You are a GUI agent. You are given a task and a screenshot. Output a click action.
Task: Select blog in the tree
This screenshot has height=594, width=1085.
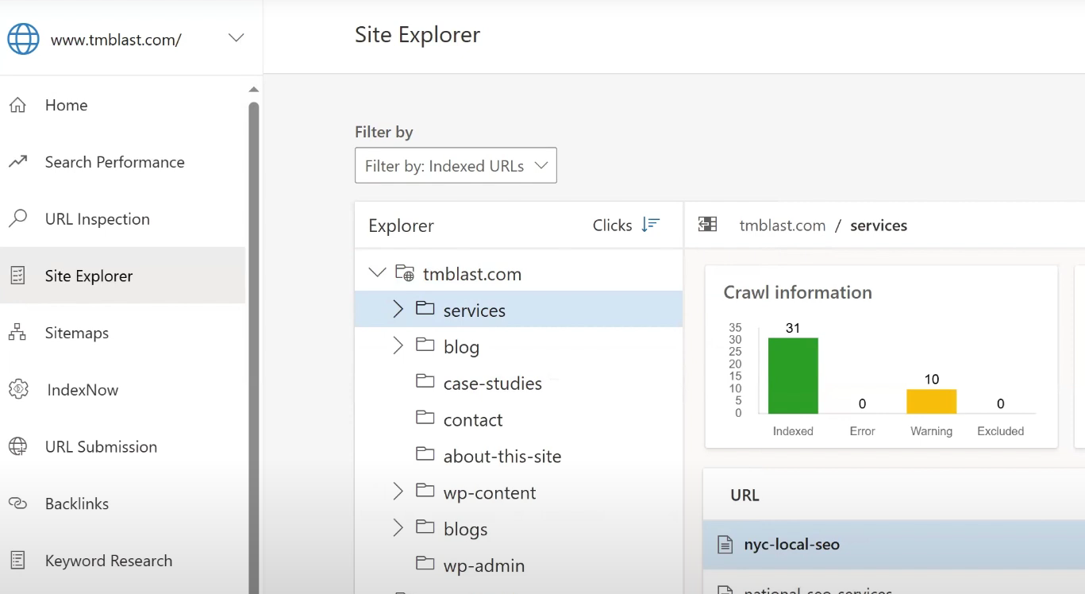pos(461,347)
